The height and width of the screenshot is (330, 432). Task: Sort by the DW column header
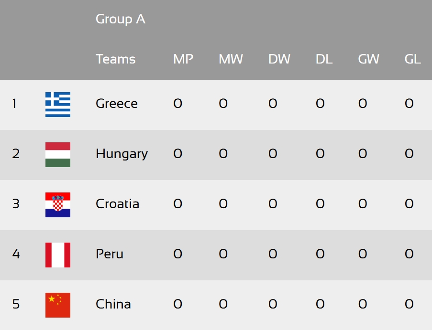coord(279,59)
